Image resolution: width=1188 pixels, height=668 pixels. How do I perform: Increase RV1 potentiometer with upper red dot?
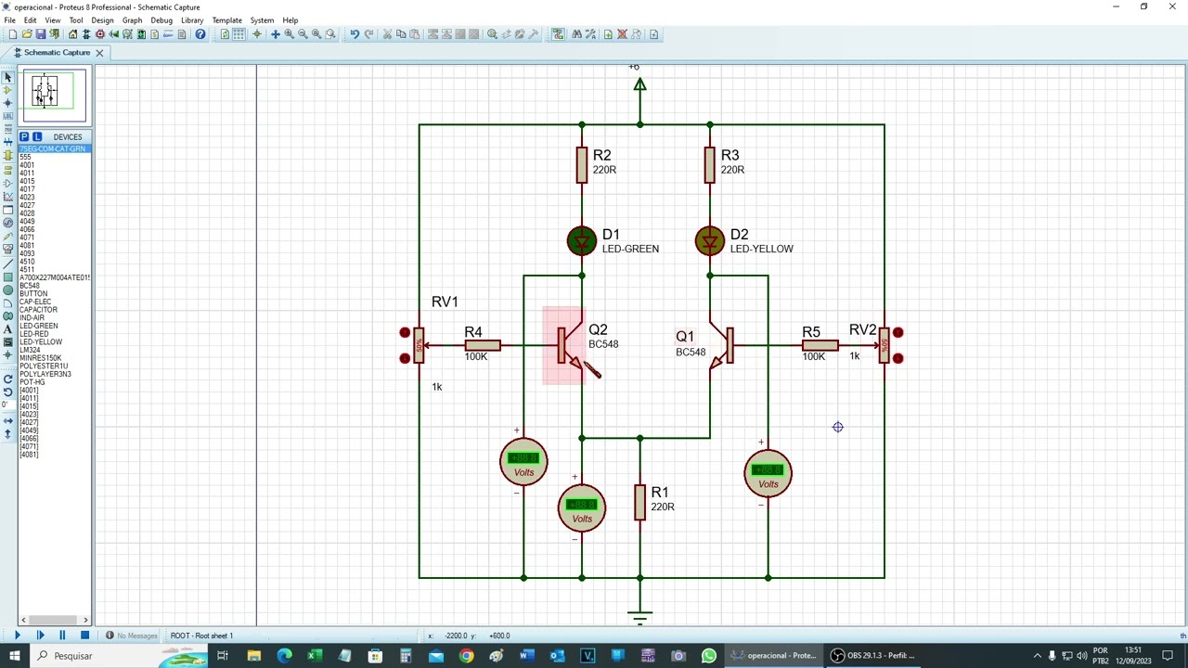[x=405, y=332]
